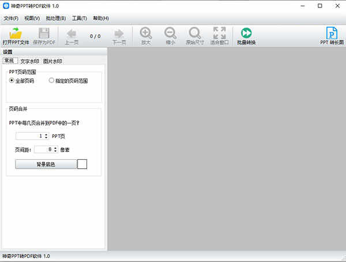Screen dimensions: 346x262
Task: Open the 文件(F) menu
Action: 10,18
